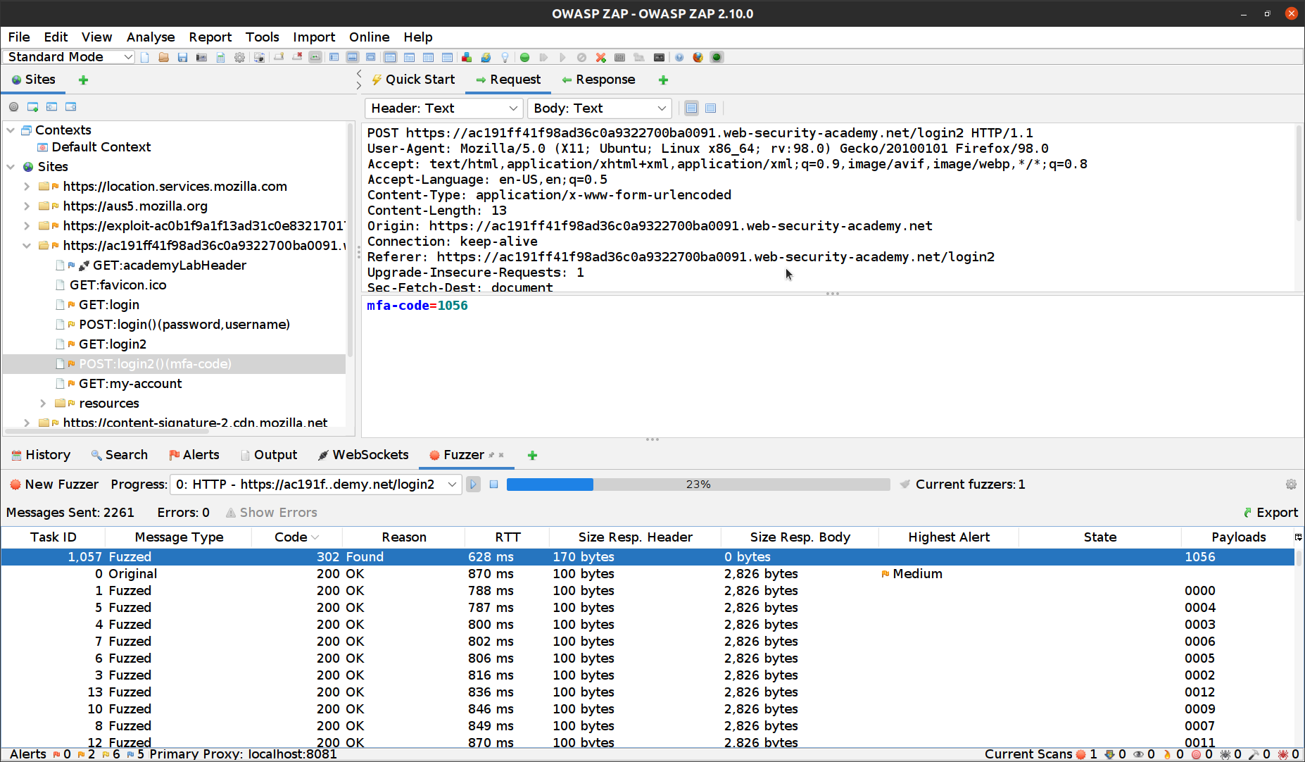1305x762 pixels.
Task: Click the red X remove-breakpoints icon
Action: click(x=600, y=57)
